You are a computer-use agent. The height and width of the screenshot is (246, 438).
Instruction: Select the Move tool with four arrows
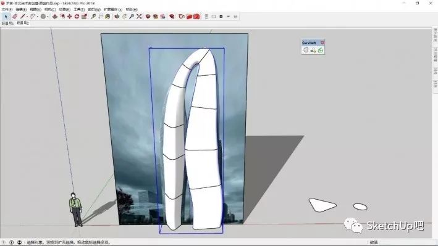70,17
